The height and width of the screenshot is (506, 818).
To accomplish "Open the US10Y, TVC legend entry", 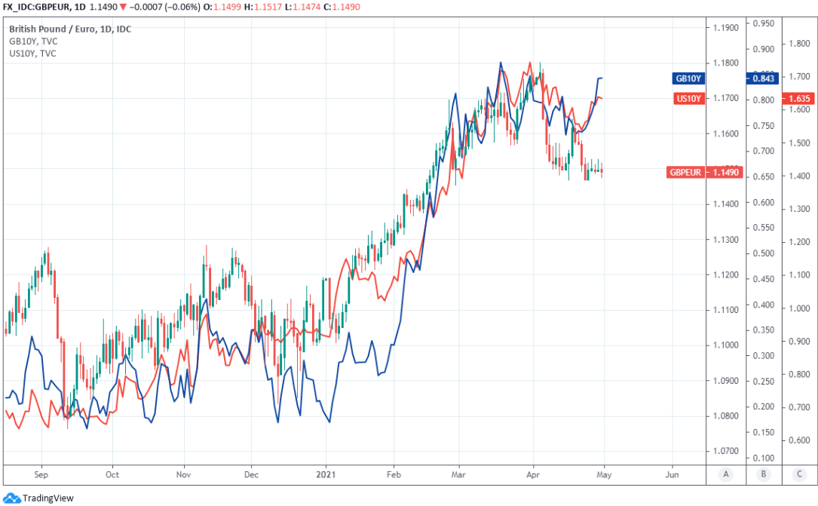I will pyautogui.click(x=32, y=54).
